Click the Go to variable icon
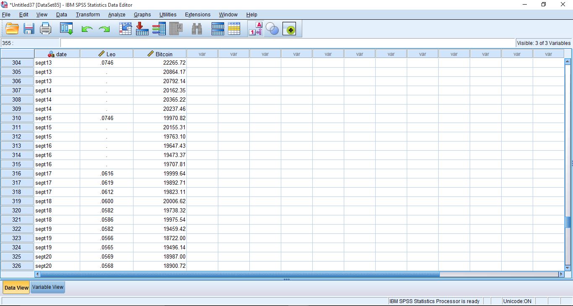Screen dimensions: 573x306 (142, 29)
